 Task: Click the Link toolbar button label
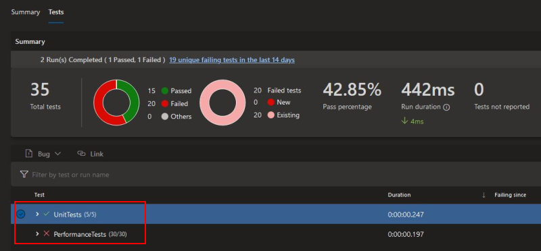[97, 154]
